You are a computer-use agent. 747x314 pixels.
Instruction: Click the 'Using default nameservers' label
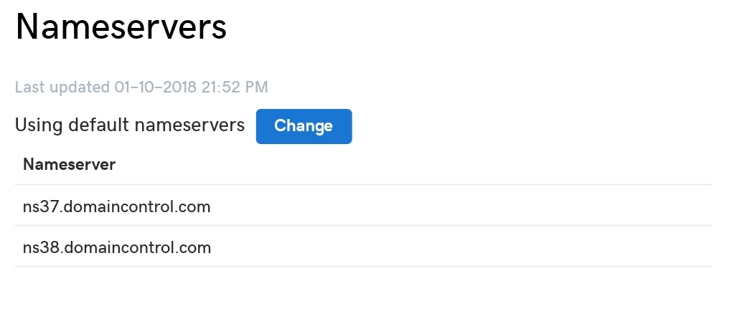pos(130,125)
